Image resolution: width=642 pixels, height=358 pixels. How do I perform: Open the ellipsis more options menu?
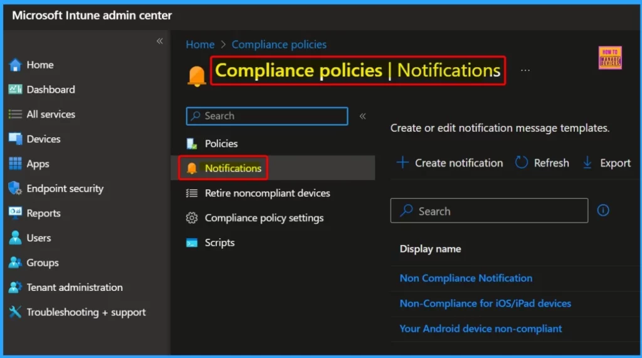525,70
